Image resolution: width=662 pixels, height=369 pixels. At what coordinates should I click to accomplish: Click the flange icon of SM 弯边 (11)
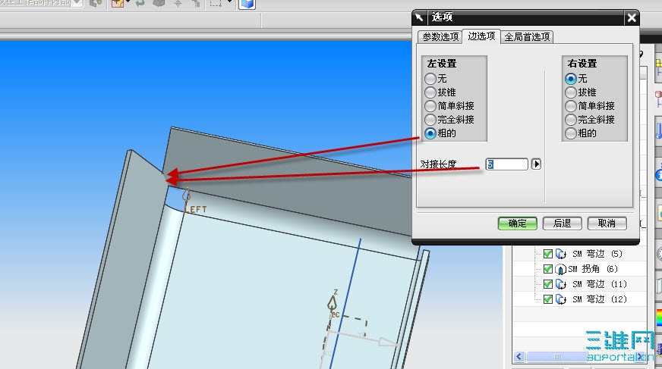click(561, 284)
